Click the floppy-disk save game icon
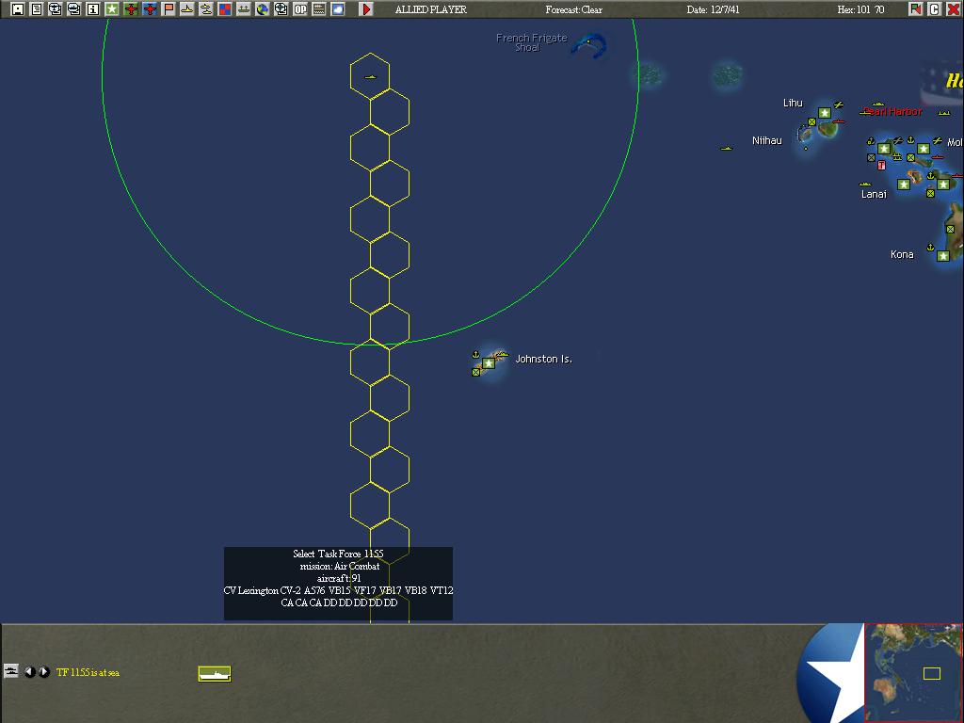964x723 pixels. pos(18,8)
